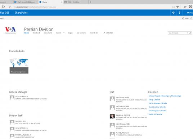193x139 pixels.
Task: Open the browser hub icon
Action: (185, 7)
